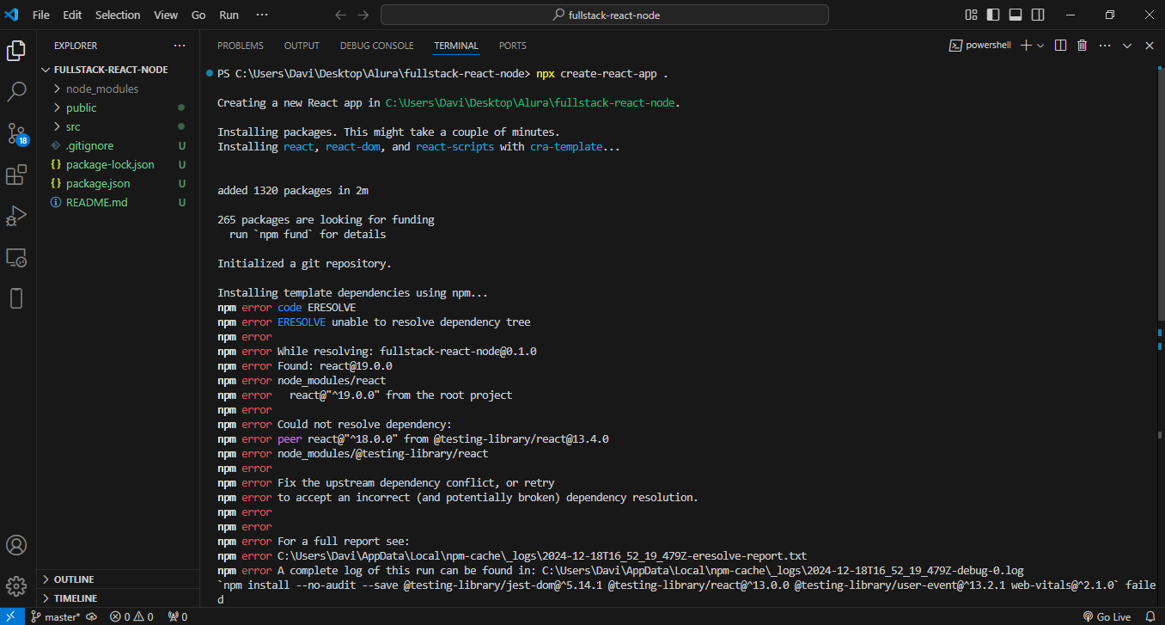Click the ports forwarded status item
1165x625 pixels.
pos(177,616)
